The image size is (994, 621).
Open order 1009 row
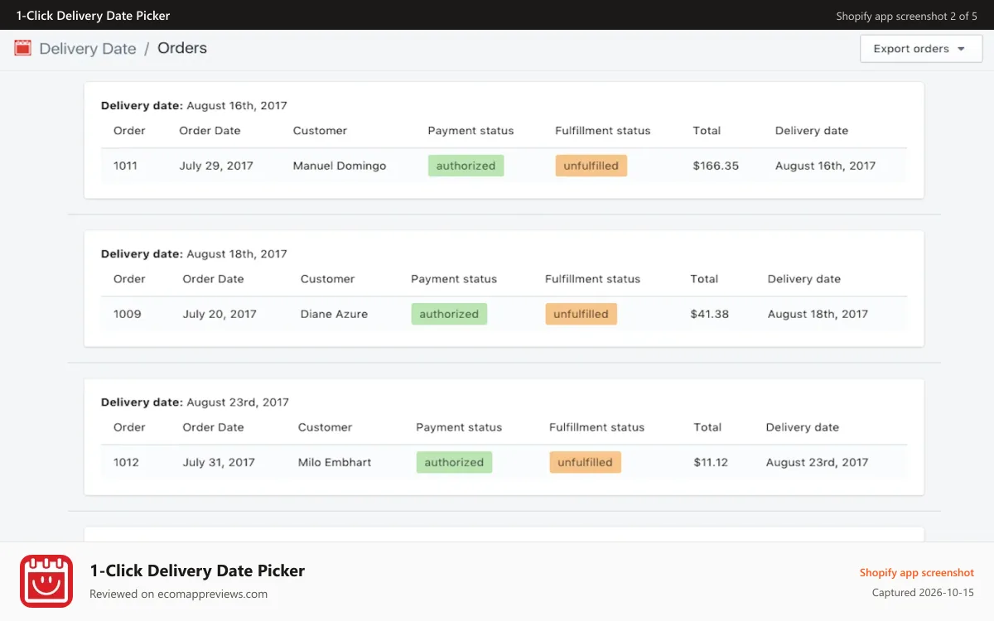click(x=504, y=314)
